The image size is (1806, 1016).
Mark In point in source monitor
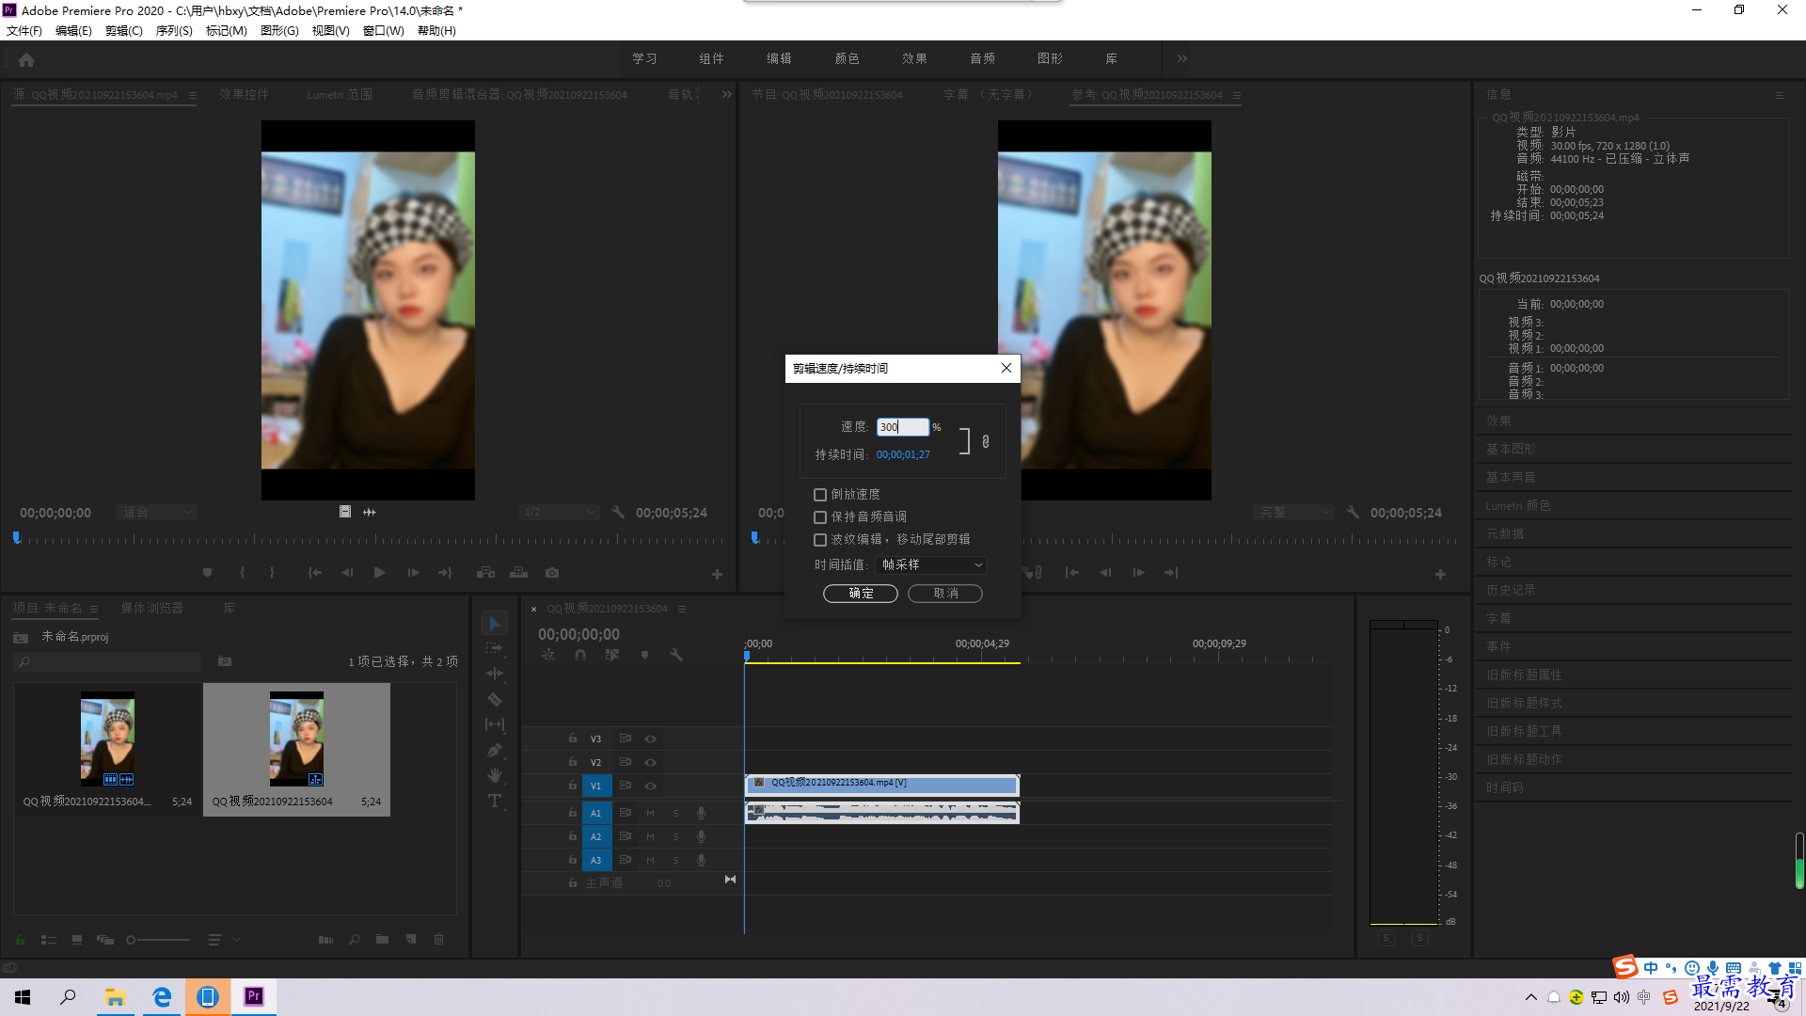click(x=242, y=572)
